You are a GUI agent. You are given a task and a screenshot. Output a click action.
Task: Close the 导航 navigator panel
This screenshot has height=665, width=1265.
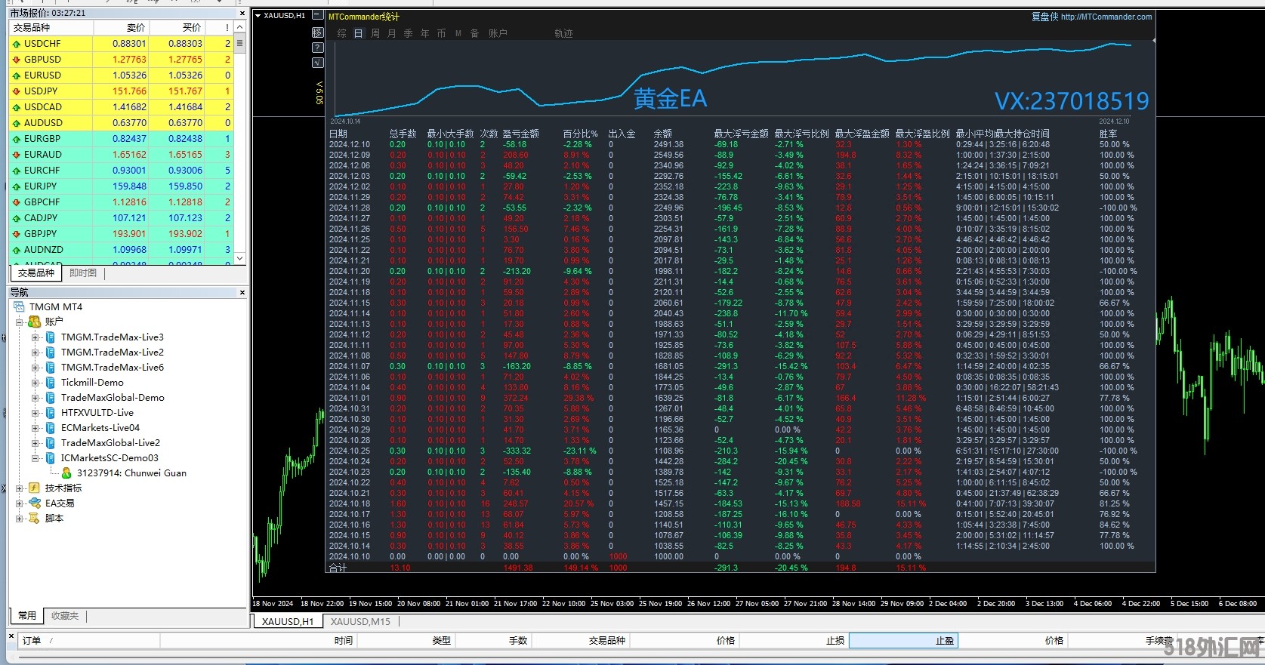242,293
